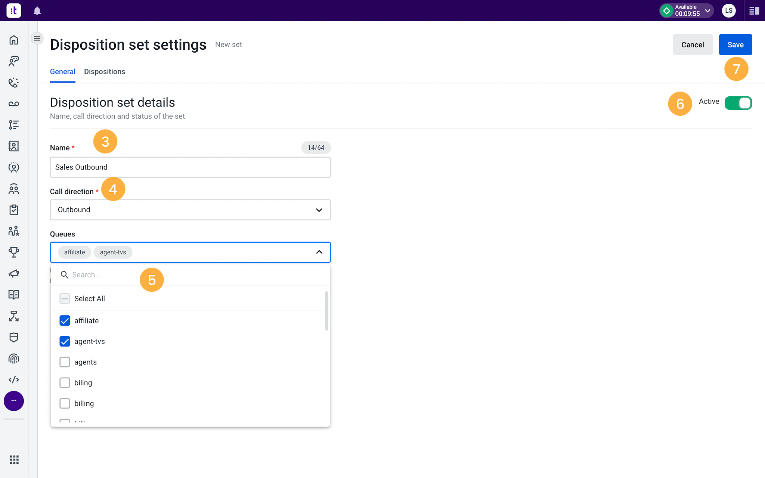Open the Available status dropdown

[x=687, y=10]
